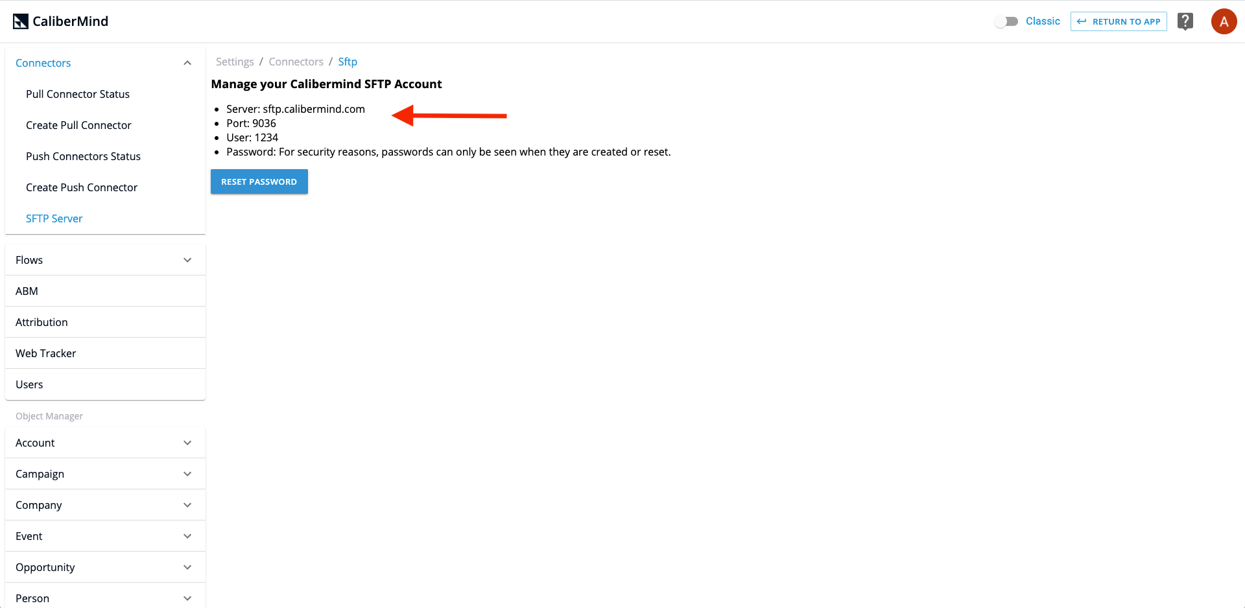The height and width of the screenshot is (608, 1245).
Task: Click the Classic label
Action: (1043, 21)
